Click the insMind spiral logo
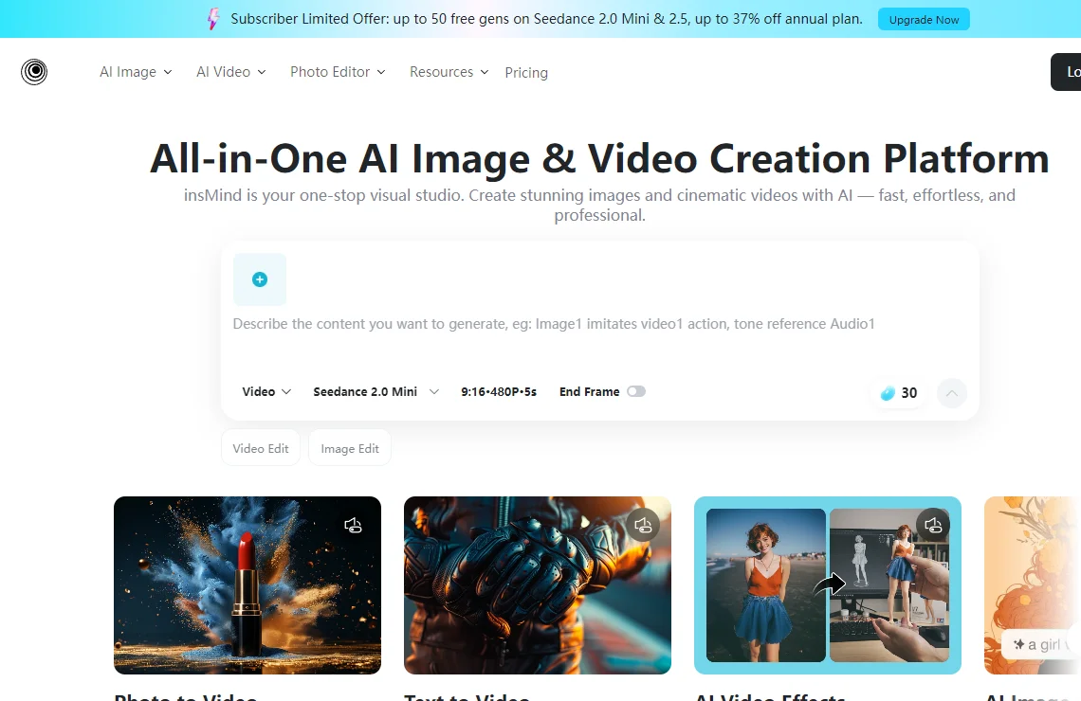Viewport: 1081px width, 701px height. click(x=34, y=72)
